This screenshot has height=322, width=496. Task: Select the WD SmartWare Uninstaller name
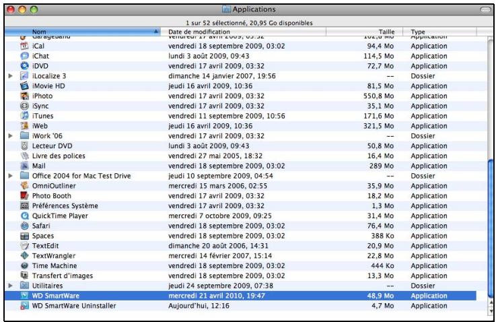tap(74, 306)
